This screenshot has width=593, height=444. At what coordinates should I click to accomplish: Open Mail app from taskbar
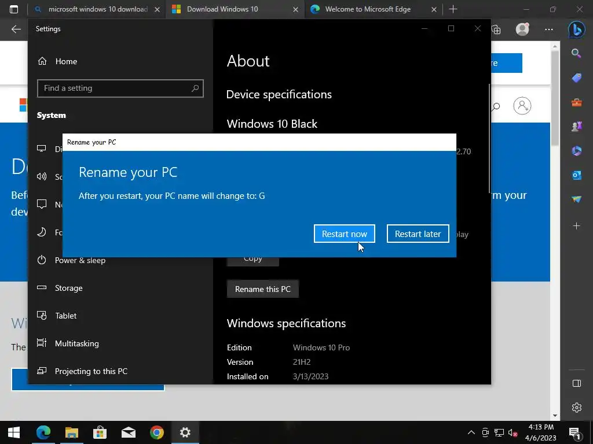tap(128, 432)
